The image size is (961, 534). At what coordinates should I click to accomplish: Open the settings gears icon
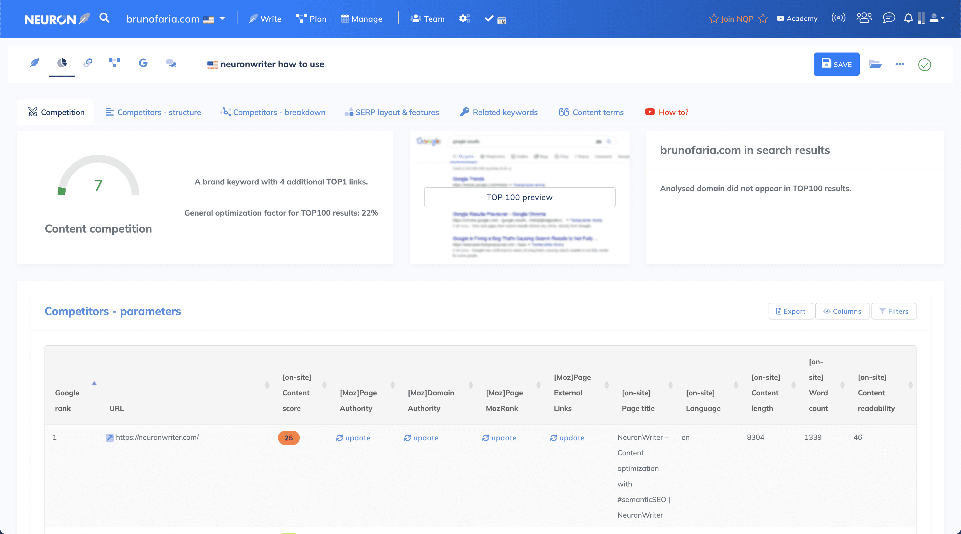pyautogui.click(x=464, y=19)
